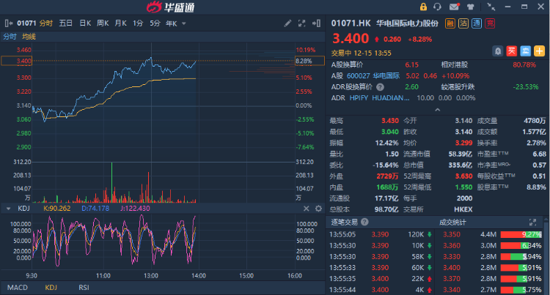This screenshot has width=550, height=295.
Task: Click the blue 卖 sell button
Action: [x=526, y=51]
